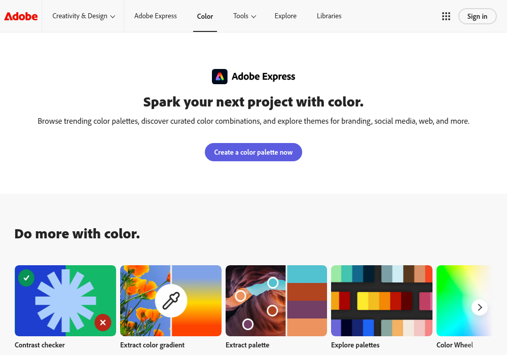
Task: Click the Contrast checker thumbnail image
Action: tap(65, 301)
